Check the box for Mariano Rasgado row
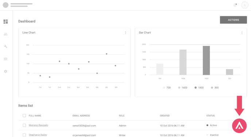This screenshot has width=251, height=137. tap(24, 125)
